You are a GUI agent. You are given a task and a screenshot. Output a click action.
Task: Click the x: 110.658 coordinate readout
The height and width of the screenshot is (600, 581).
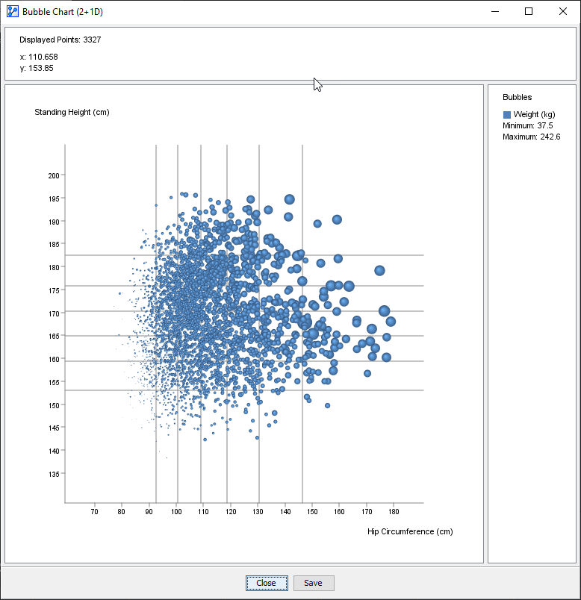tap(39, 57)
